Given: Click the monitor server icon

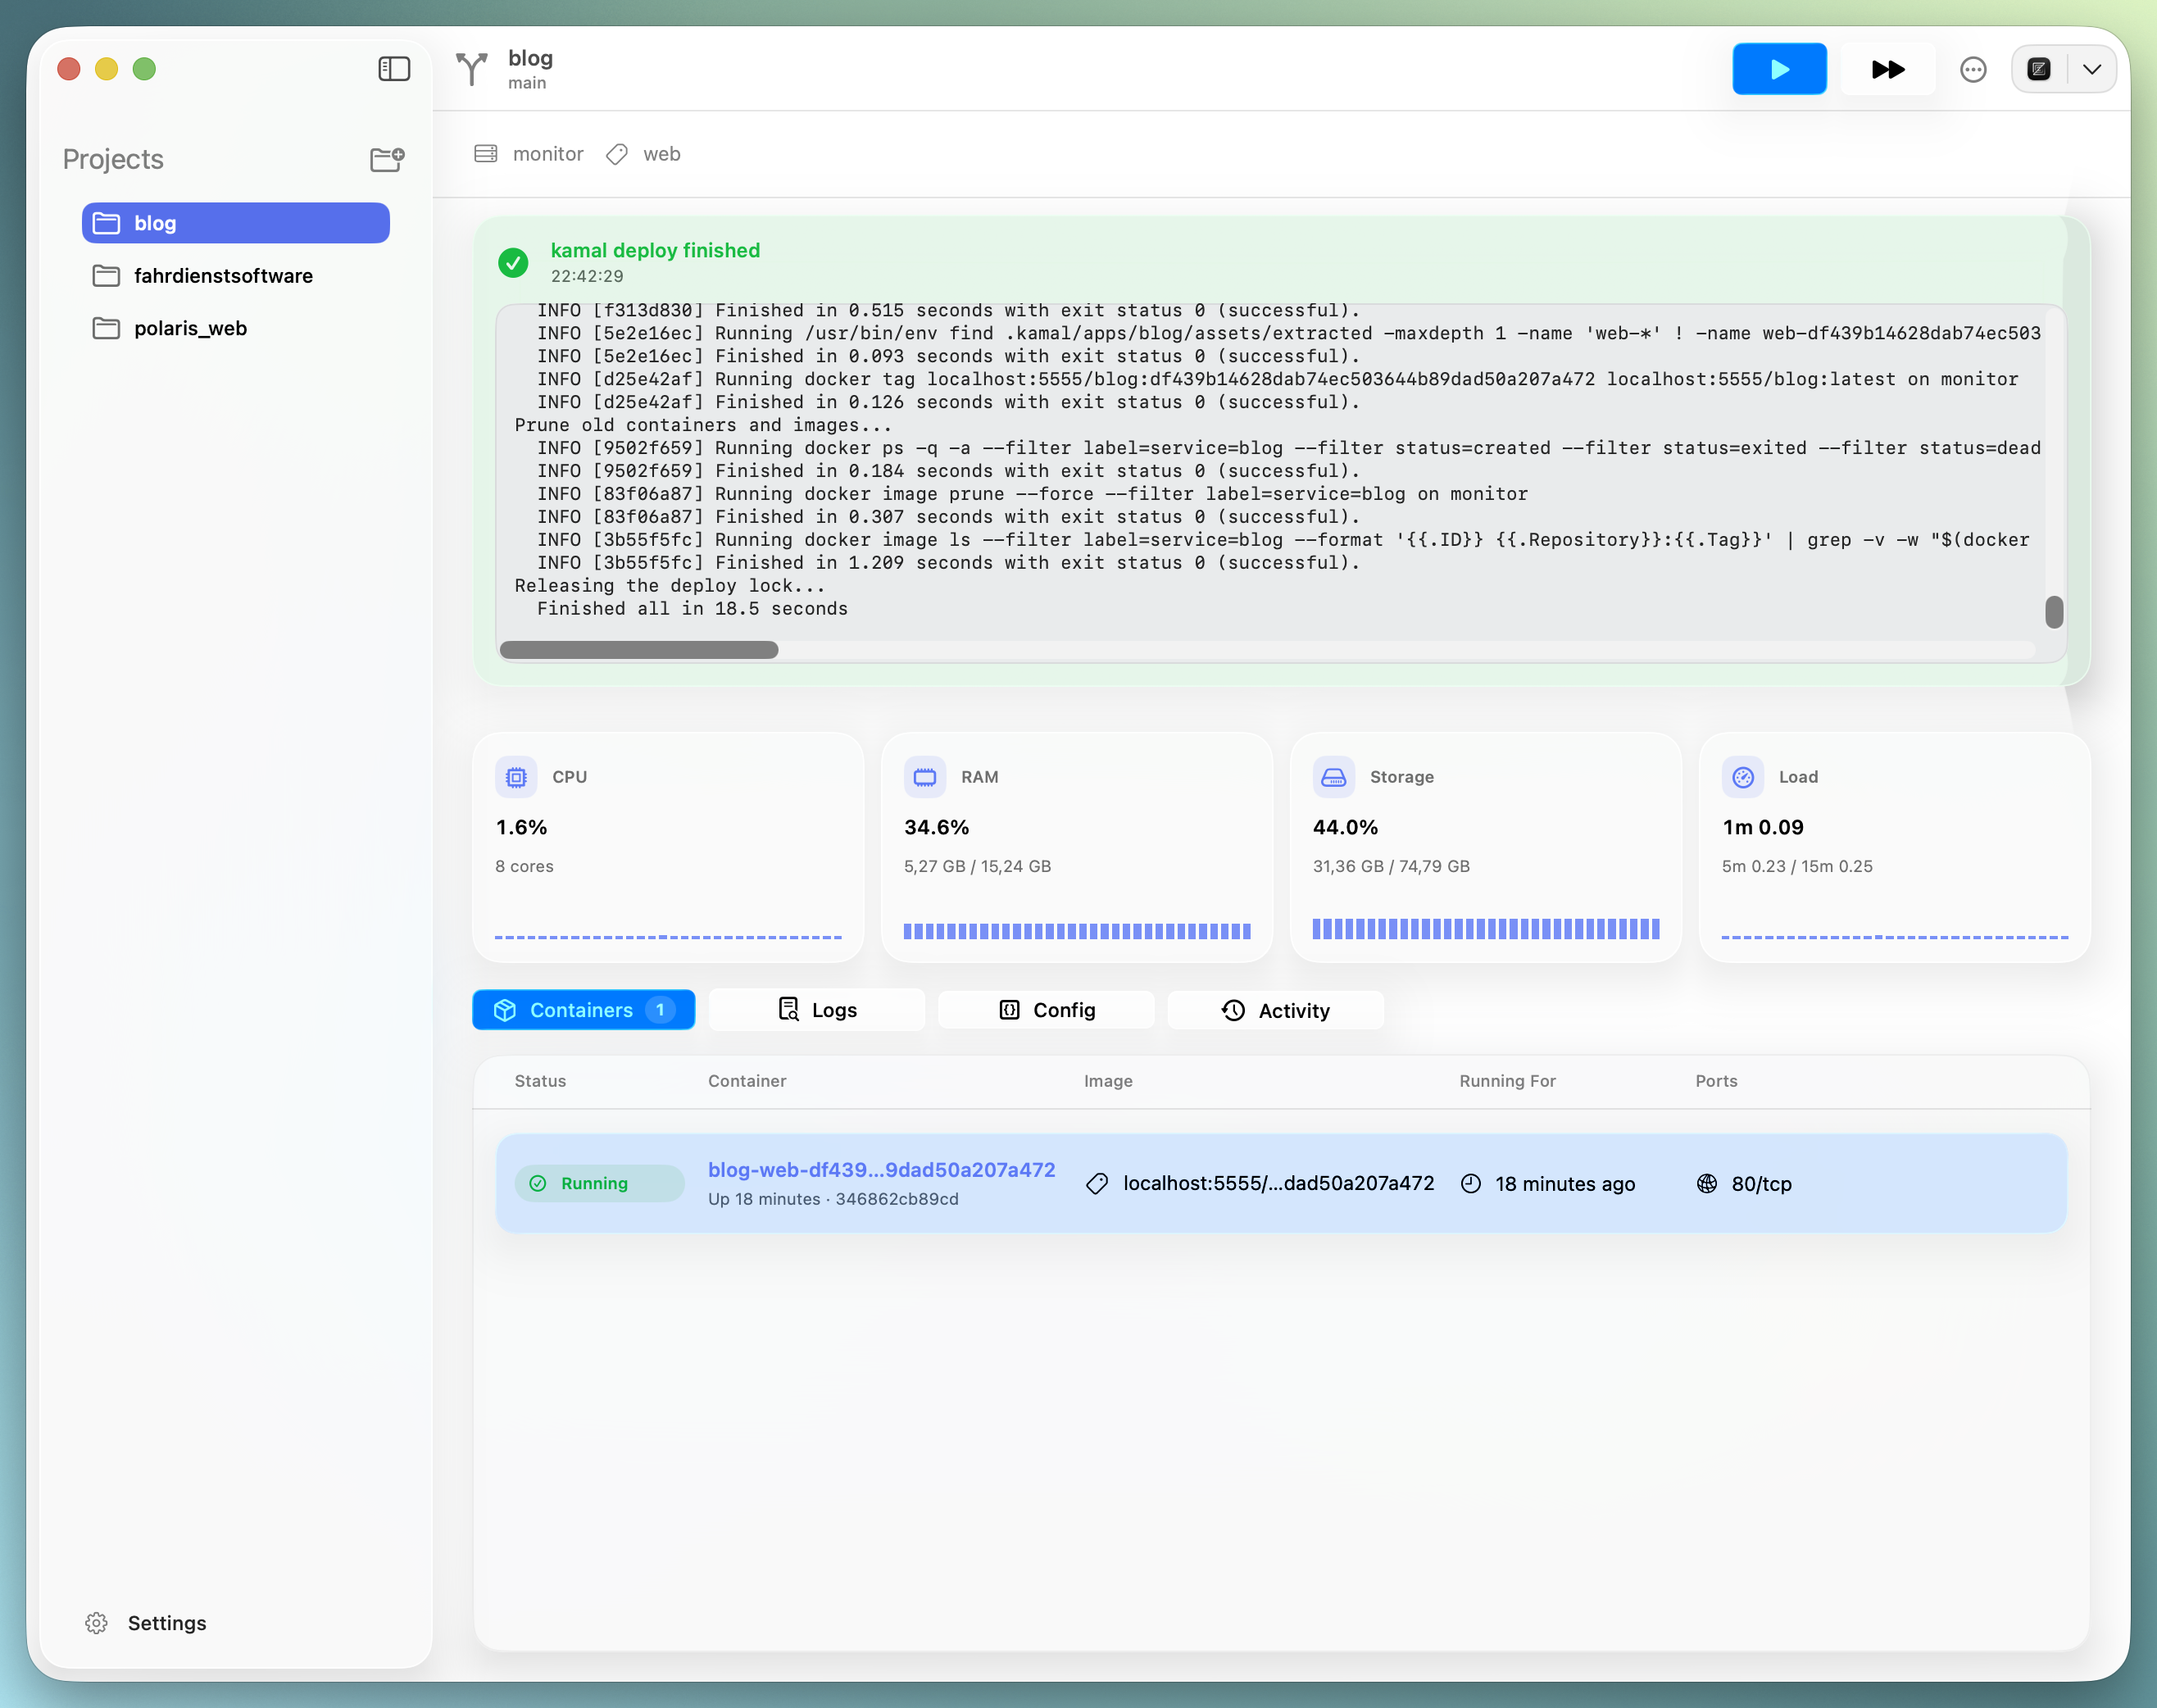Looking at the screenshot, I should pyautogui.click(x=486, y=153).
